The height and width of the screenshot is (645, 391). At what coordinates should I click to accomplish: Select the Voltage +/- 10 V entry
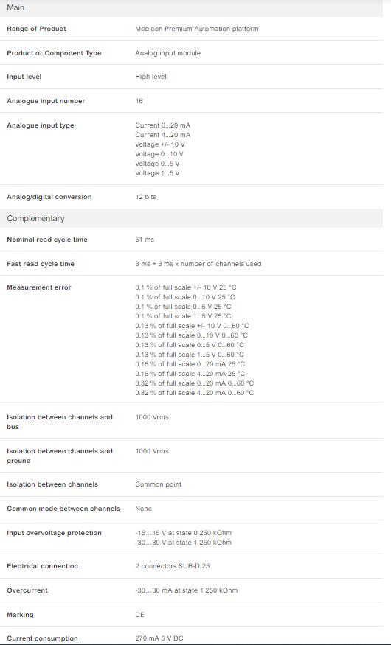159,144
